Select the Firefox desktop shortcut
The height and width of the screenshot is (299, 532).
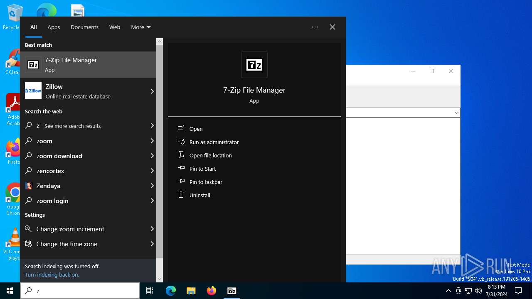(x=13, y=152)
